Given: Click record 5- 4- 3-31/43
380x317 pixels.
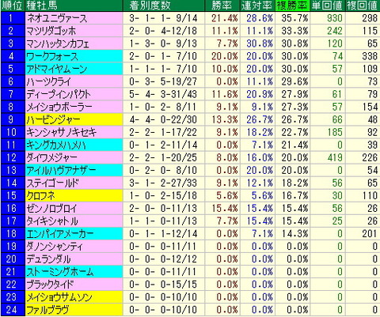Looking at the screenshot, I should tap(163, 94).
